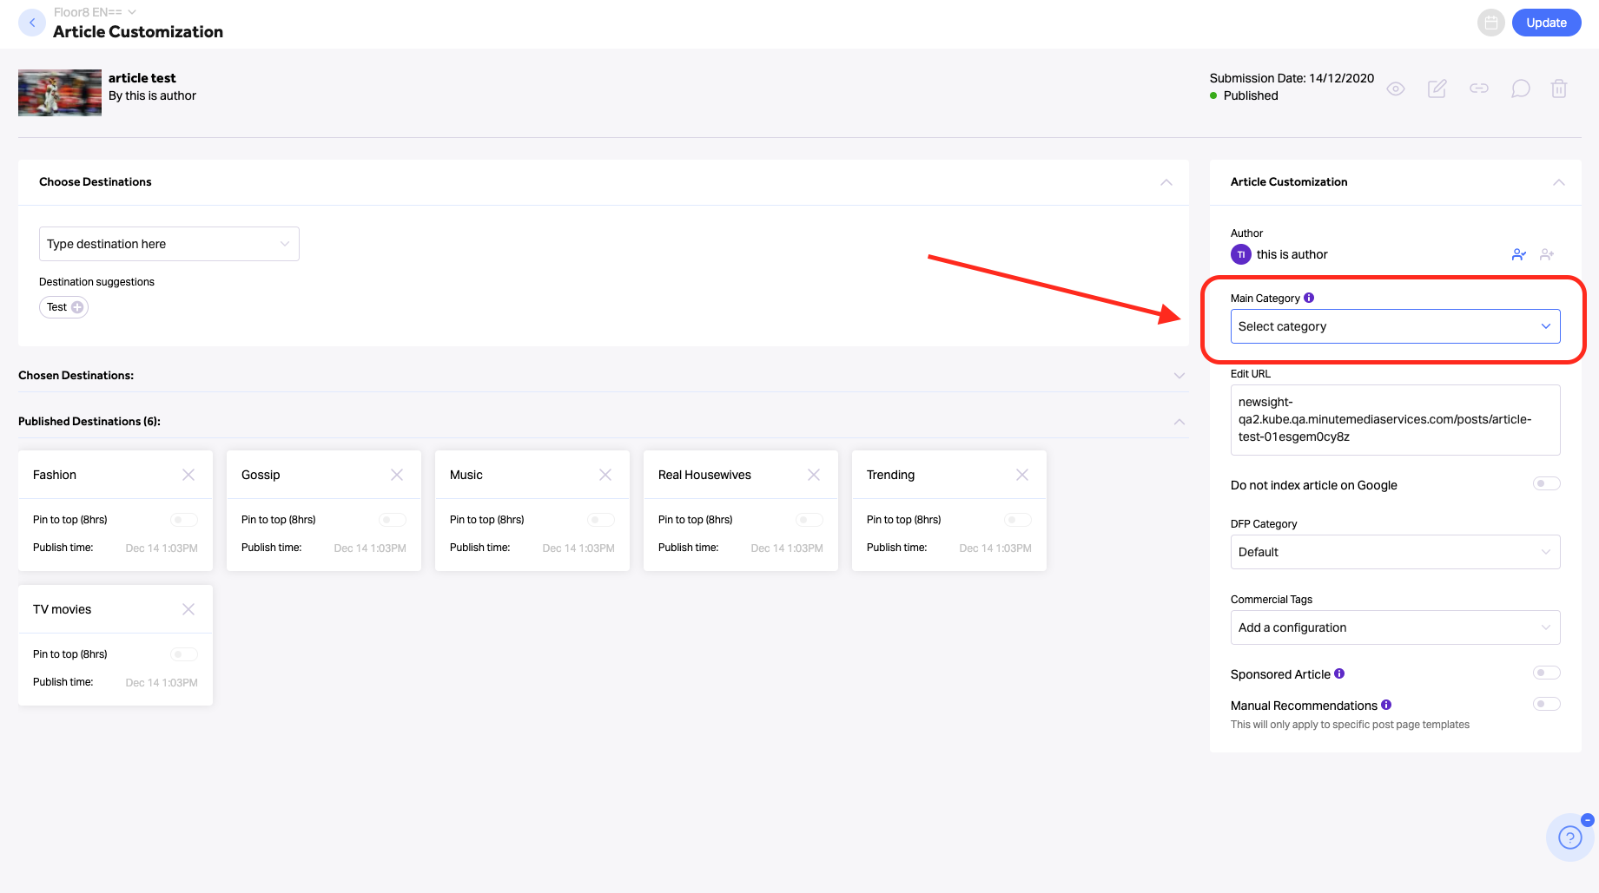
Task: Toggle Pin to top for Real Housewives
Action: pos(809,520)
